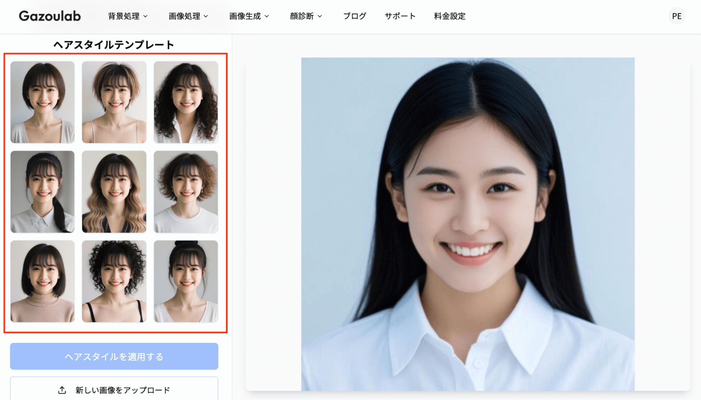Click the Gazoulab logo
This screenshot has height=400, width=701.
[x=50, y=16]
